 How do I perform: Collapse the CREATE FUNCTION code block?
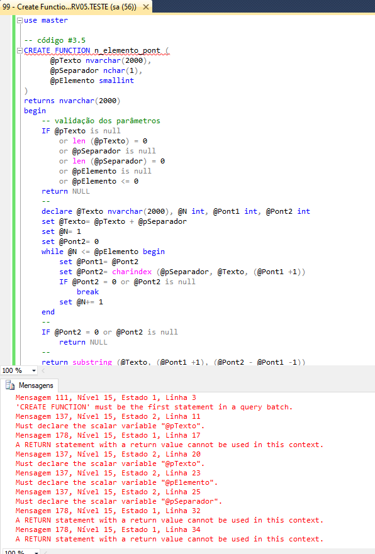pyautogui.click(x=20, y=50)
